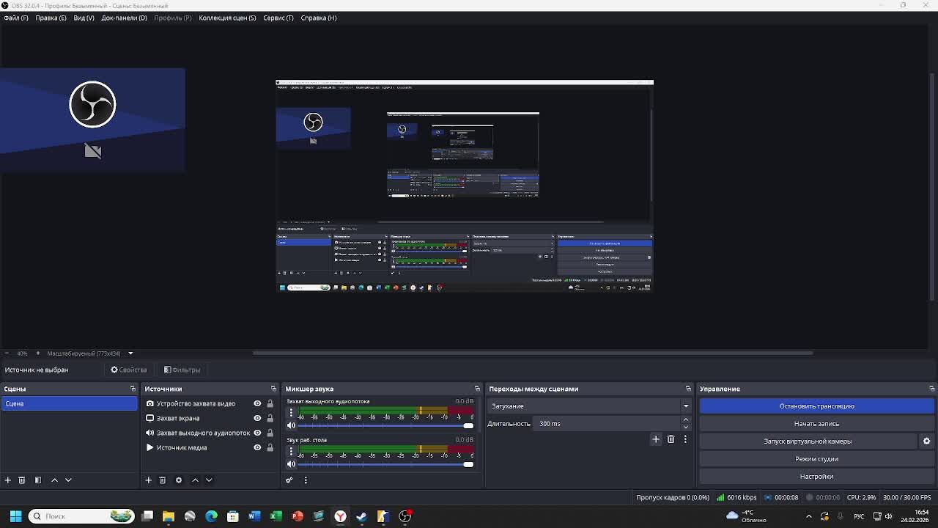
Task: Click the Фильтры button under the preview
Action: click(182, 370)
